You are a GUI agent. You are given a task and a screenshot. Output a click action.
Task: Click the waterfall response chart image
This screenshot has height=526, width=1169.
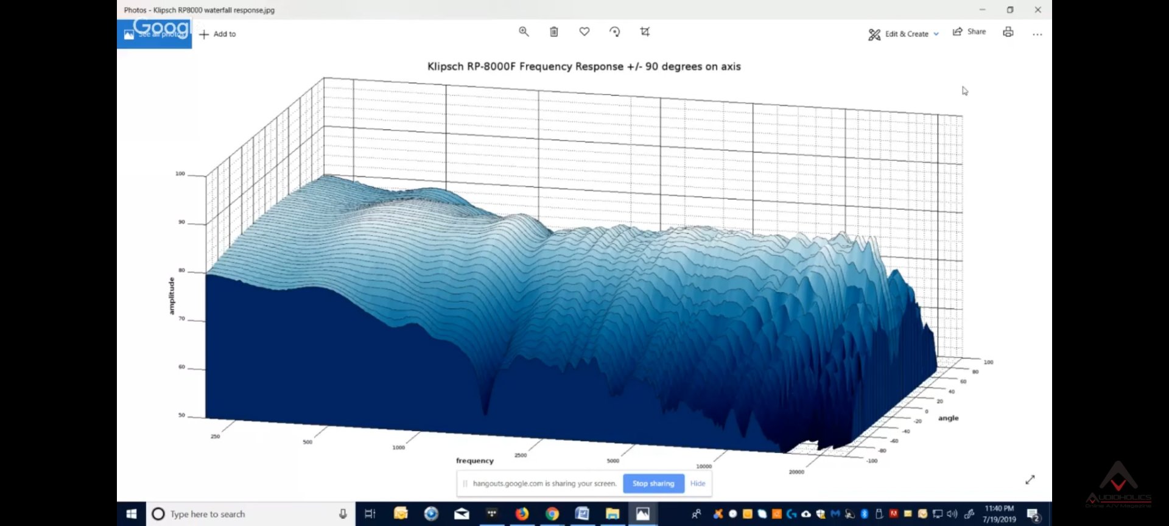click(x=584, y=268)
